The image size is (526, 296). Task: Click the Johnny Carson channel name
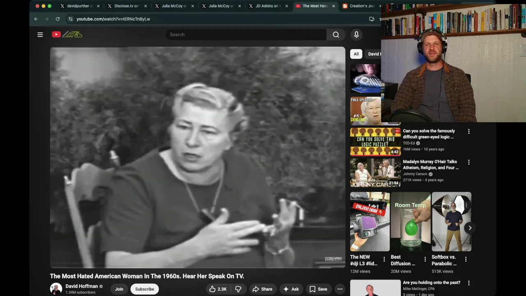[415, 174]
